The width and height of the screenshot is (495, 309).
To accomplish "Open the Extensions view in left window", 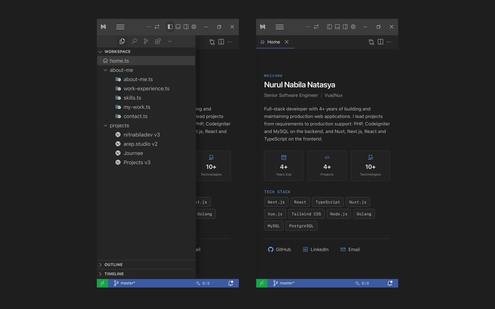I will (158, 41).
